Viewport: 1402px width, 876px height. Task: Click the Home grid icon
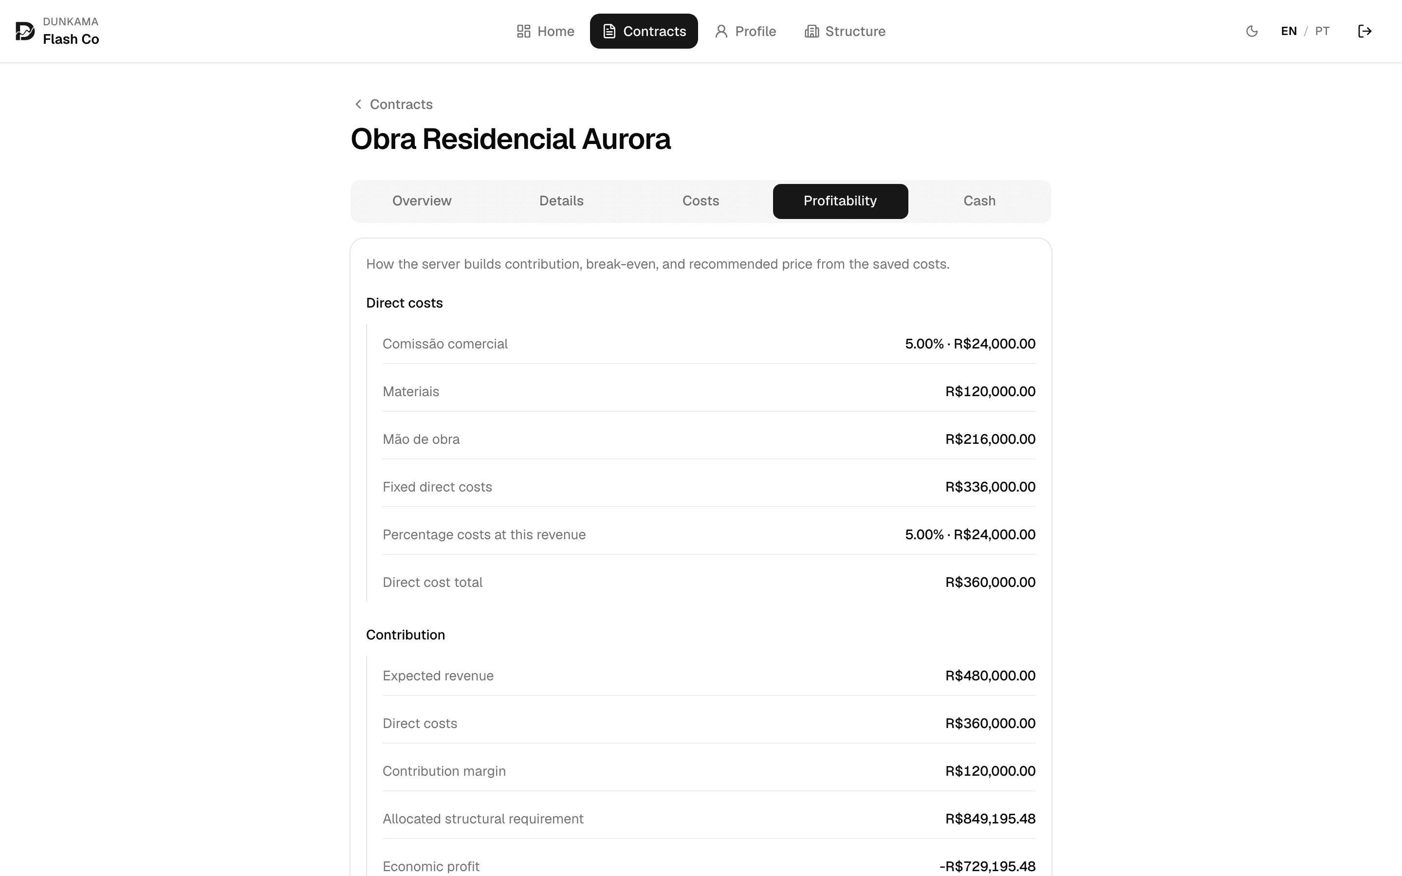[523, 31]
